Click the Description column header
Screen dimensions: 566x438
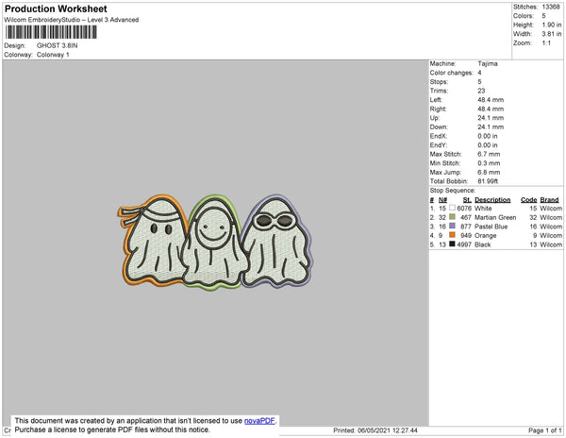(x=492, y=199)
